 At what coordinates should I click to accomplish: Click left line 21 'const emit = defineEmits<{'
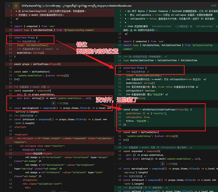tap(32, 72)
